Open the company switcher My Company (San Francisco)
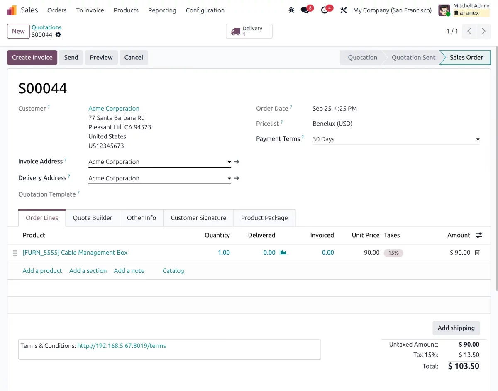Screen dimensions: 498x391 [393, 10]
